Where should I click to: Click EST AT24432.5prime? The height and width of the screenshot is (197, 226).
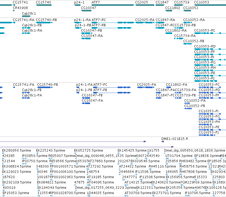pyautogui.click(x=120, y=169)
